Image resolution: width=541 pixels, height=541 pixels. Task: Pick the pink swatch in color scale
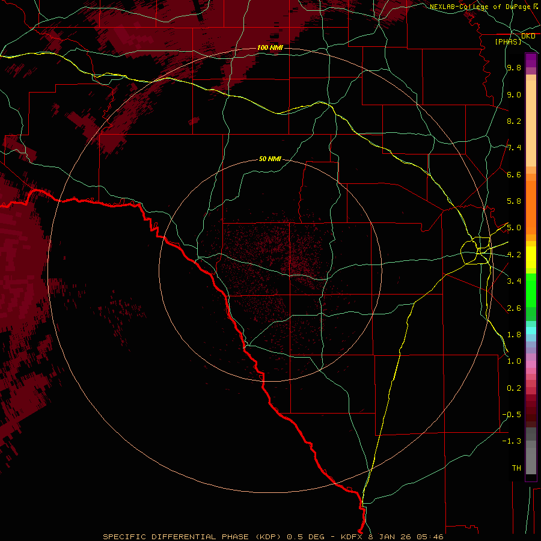pyautogui.click(x=531, y=364)
